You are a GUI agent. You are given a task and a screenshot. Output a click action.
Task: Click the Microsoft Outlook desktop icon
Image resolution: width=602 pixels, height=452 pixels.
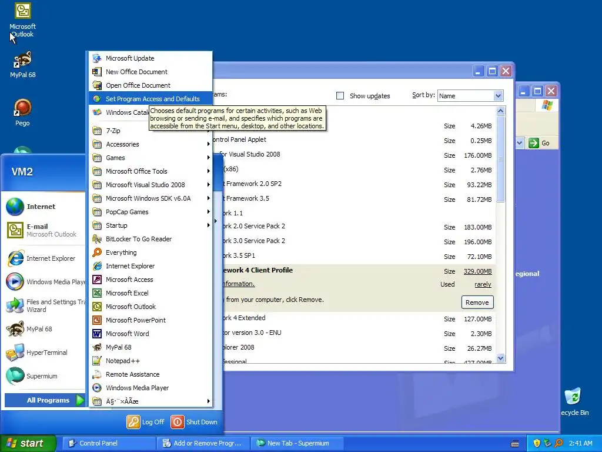click(22, 20)
